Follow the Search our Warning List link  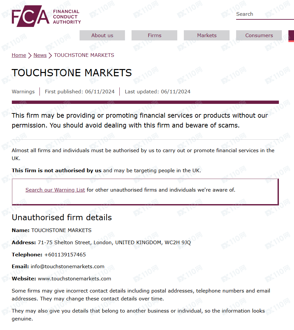click(x=55, y=190)
